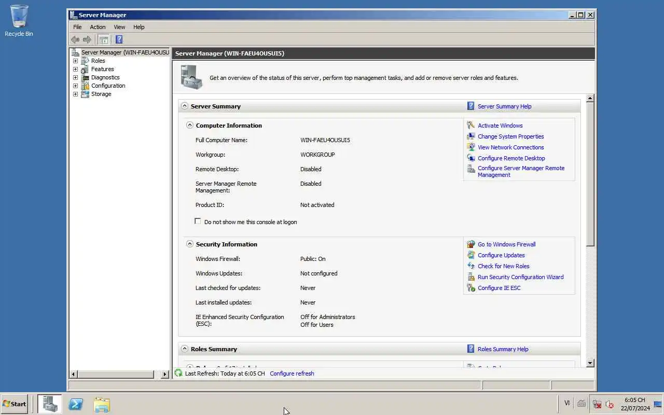This screenshot has height=415, width=664.
Task: Click the Diagnostics tree icon
Action: [x=85, y=77]
